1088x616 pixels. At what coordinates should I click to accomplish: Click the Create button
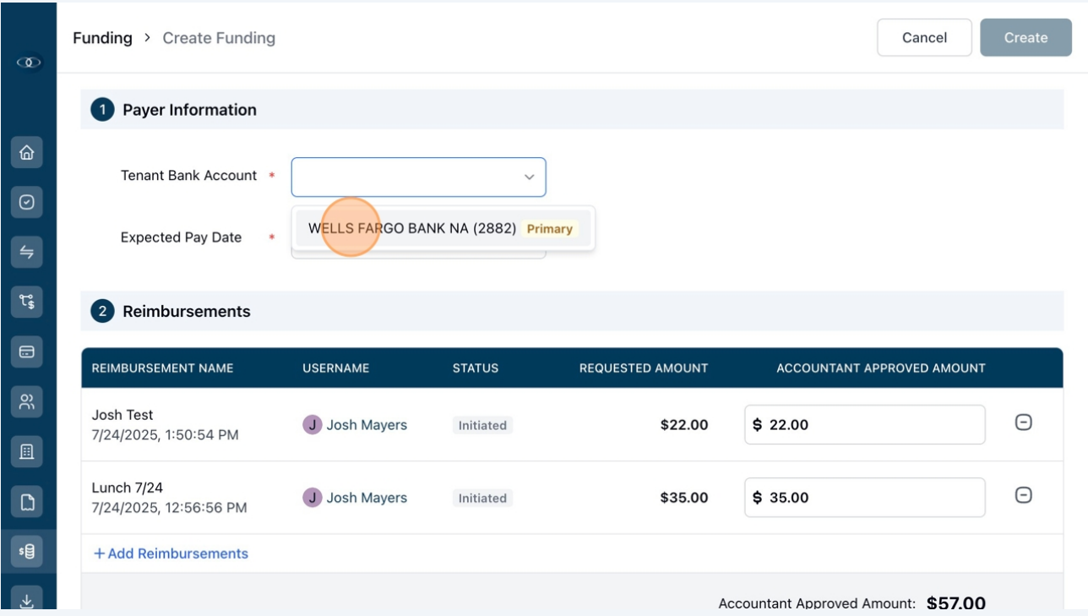1025,37
